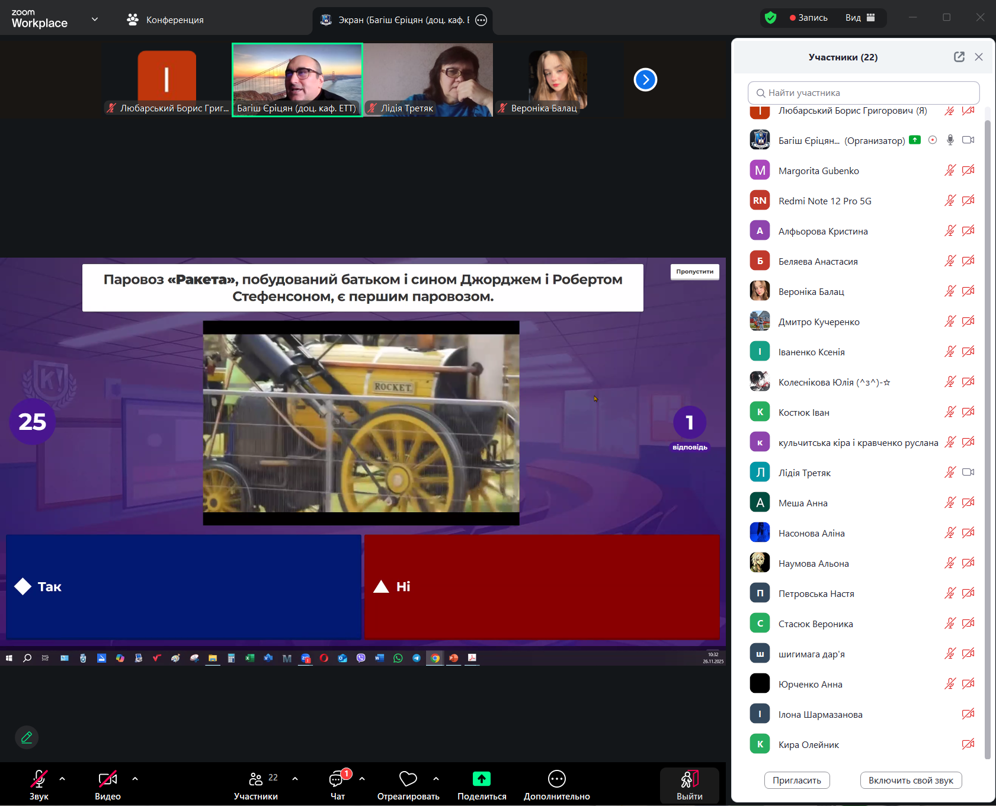Click mic icon for шигимара дар'я
The width and height of the screenshot is (996, 806).
click(x=950, y=654)
